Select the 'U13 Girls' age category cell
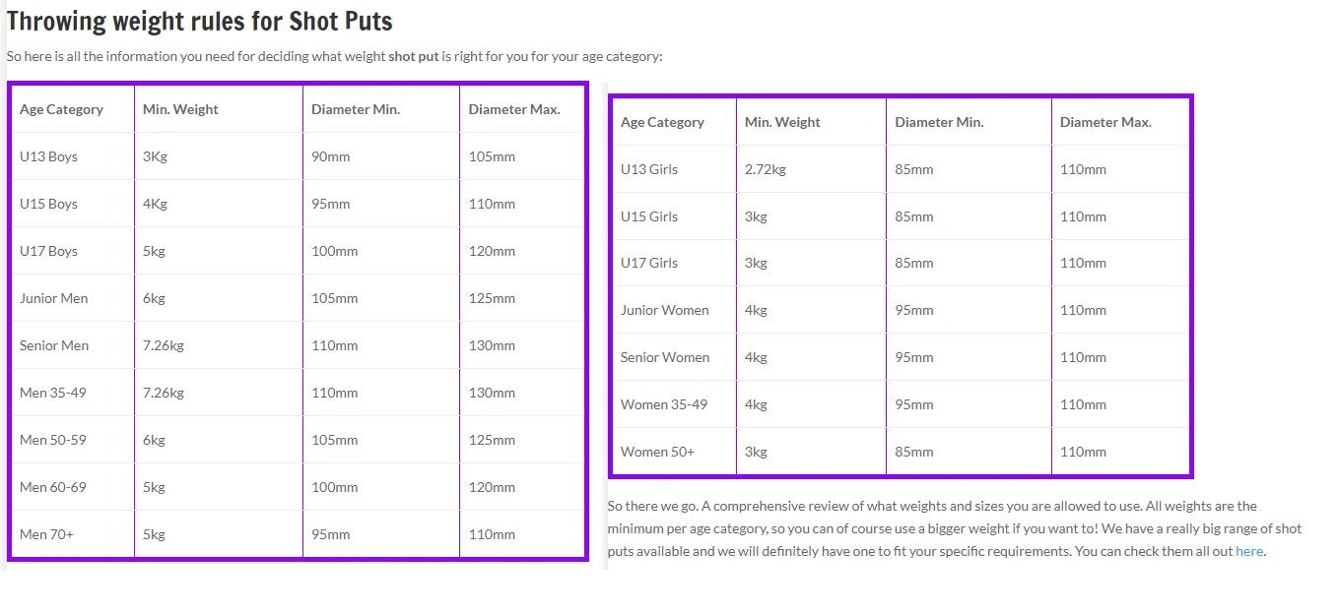Screen dimensions: 1339x613 649,169
